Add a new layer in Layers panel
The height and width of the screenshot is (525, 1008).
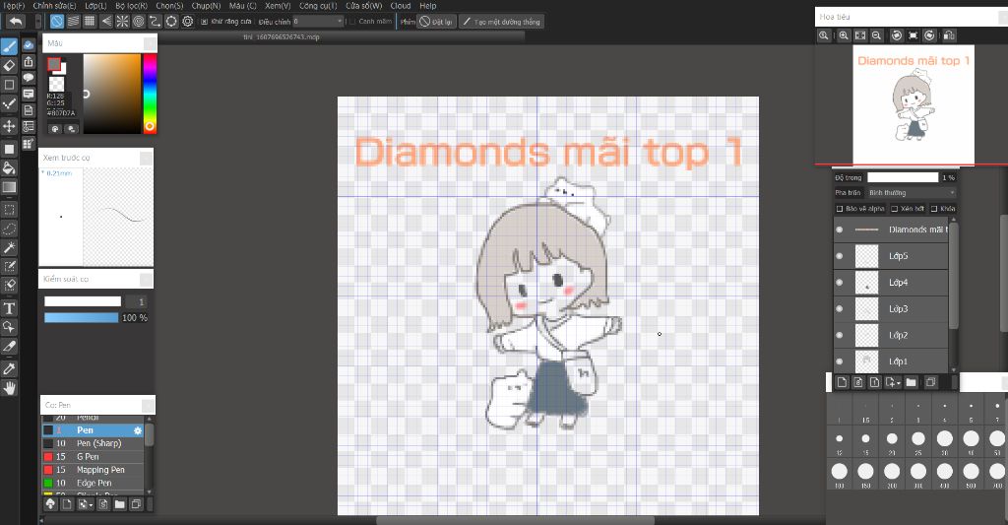tap(842, 382)
